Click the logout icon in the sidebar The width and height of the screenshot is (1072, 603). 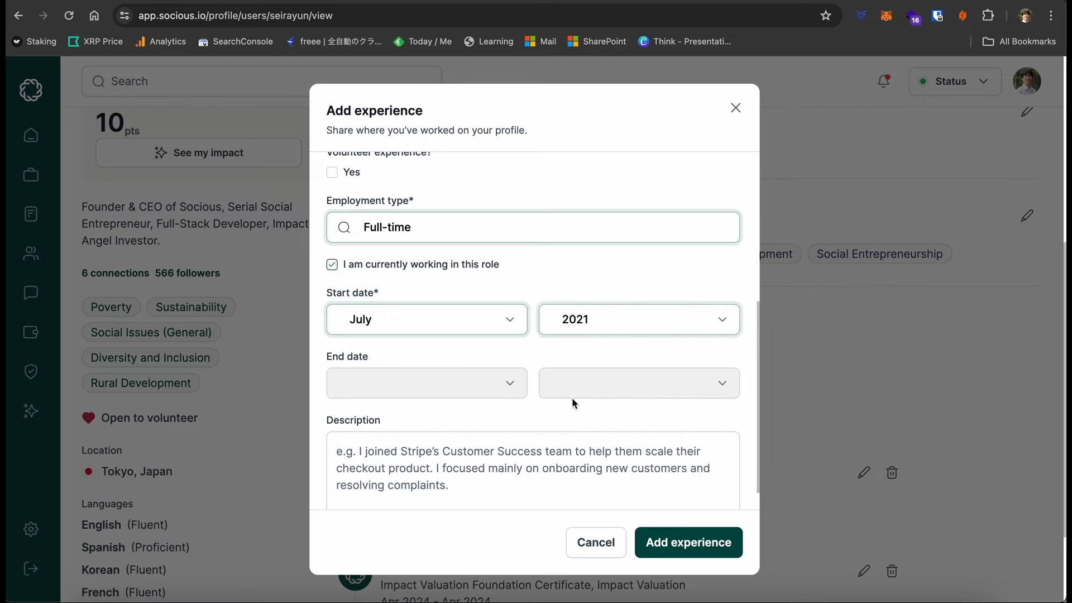pyautogui.click(x=31, y=568)
